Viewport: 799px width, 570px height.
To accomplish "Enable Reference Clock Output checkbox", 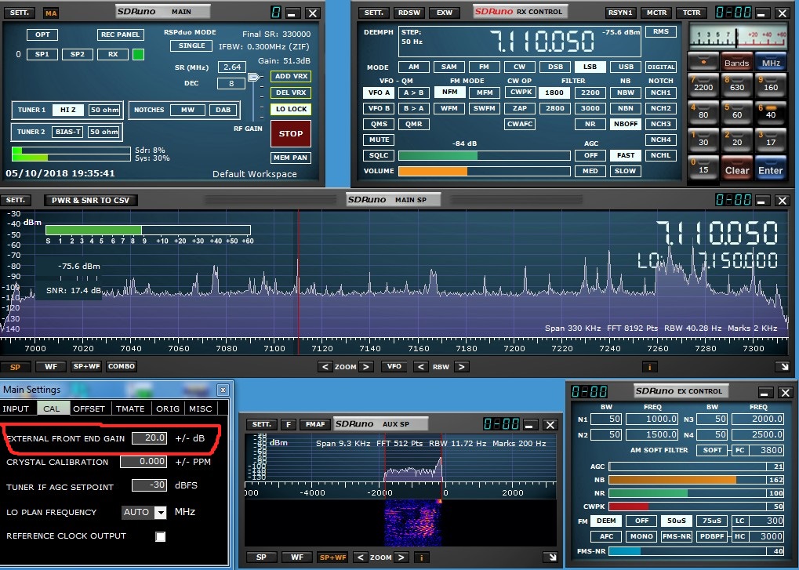I will [x=161, y=536].
